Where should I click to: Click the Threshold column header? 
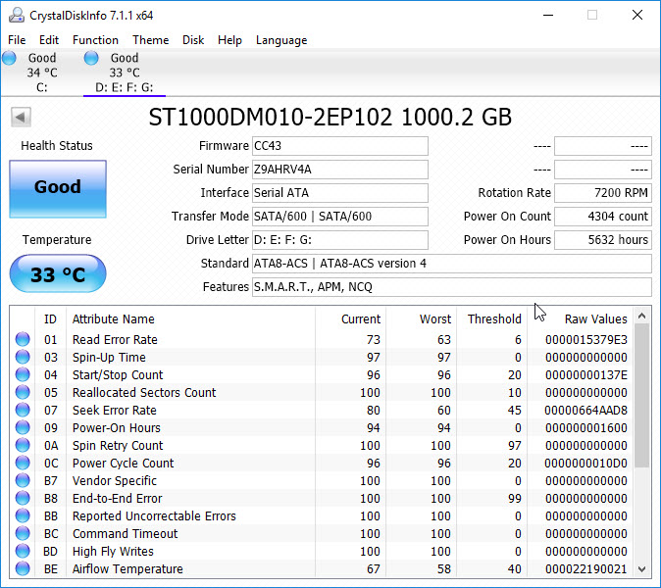492,318
